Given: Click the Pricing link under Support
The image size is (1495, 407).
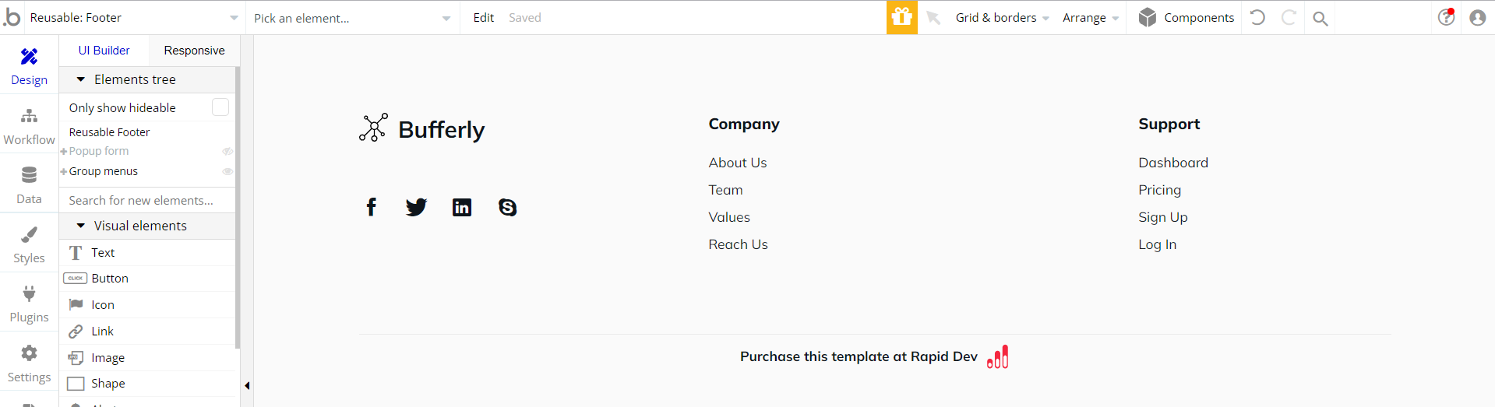Looking at the screenshot, I should point(1159,190).
